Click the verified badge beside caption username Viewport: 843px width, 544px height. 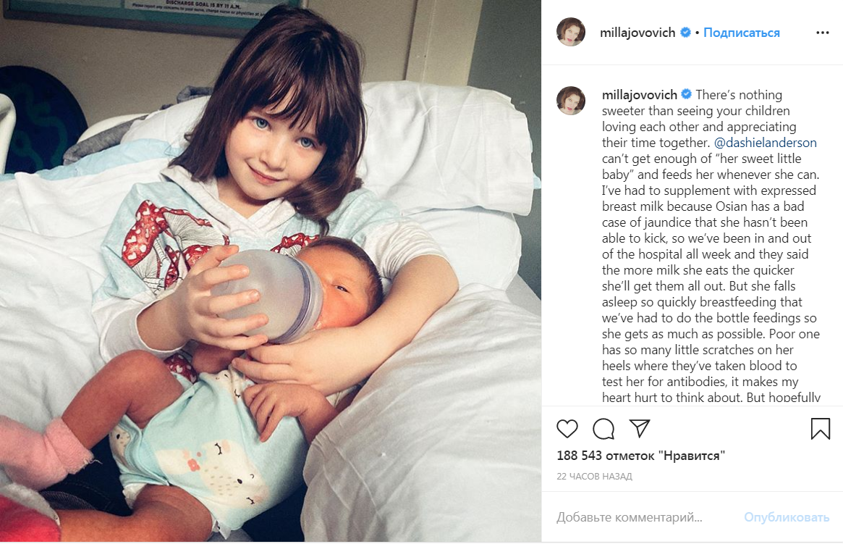687,94
